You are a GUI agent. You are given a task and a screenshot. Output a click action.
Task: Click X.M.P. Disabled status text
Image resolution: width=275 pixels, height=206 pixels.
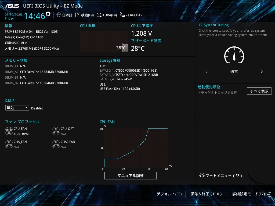[x=37, y=108]
